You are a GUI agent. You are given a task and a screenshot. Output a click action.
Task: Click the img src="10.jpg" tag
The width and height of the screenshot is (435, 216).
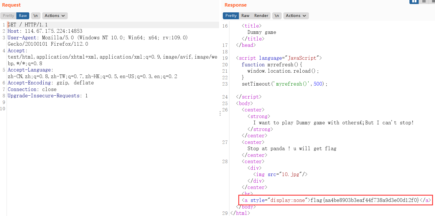coord(281,174)
